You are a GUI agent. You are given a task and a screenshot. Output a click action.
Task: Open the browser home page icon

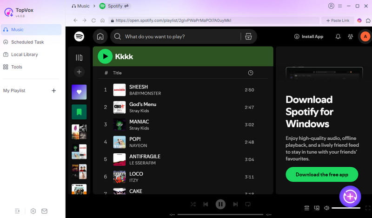pos(102,20)
